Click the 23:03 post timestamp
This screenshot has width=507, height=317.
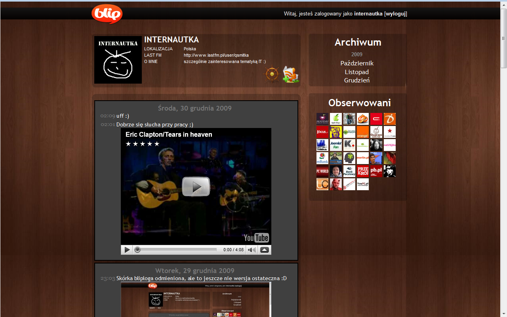pyautogui.click(x=108, y=279)
